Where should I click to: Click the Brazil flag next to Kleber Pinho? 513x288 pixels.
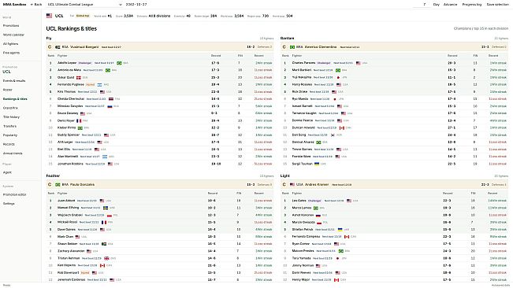tap(80, 128)
